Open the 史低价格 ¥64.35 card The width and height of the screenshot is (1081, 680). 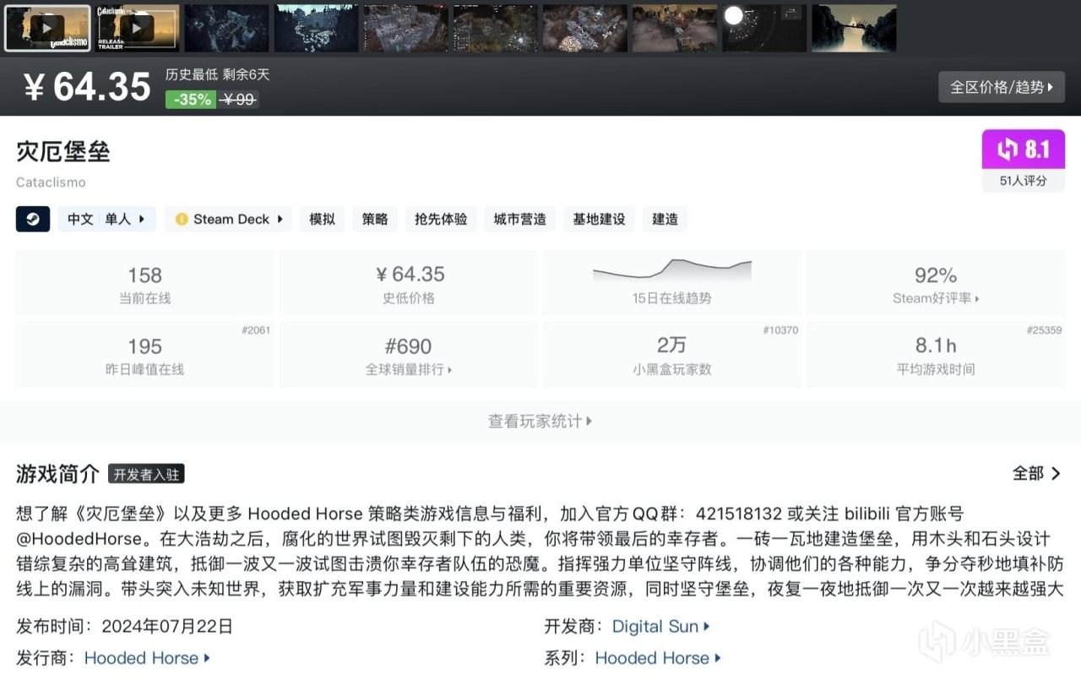pos(409,284)
